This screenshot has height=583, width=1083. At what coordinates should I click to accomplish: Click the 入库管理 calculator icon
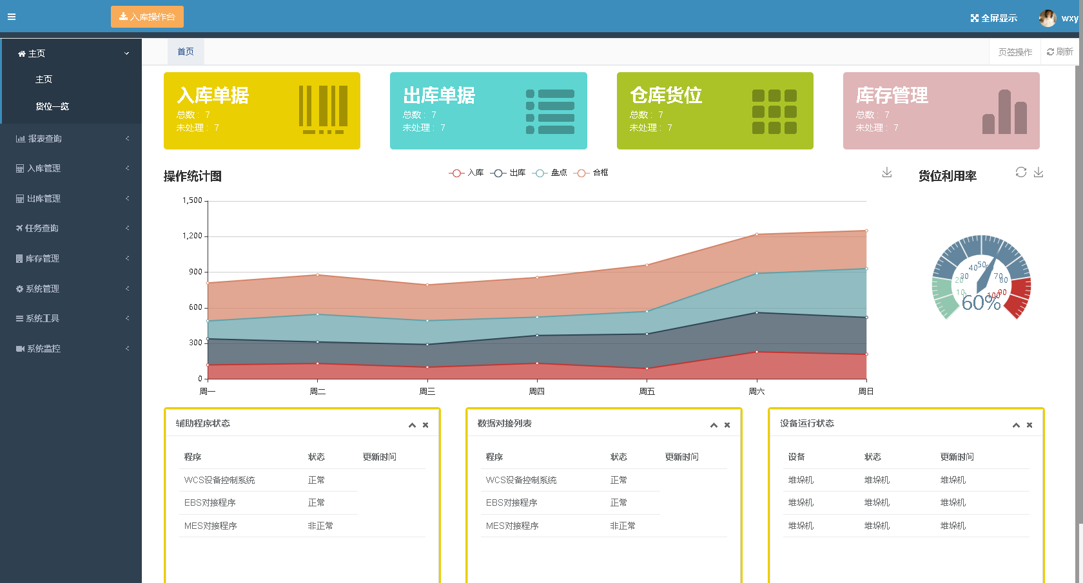(20, 168)
